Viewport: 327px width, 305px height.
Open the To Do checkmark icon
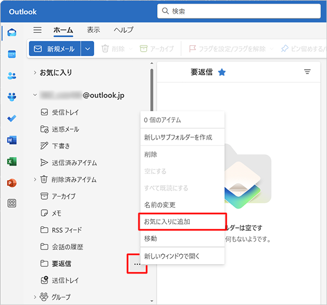12,118
